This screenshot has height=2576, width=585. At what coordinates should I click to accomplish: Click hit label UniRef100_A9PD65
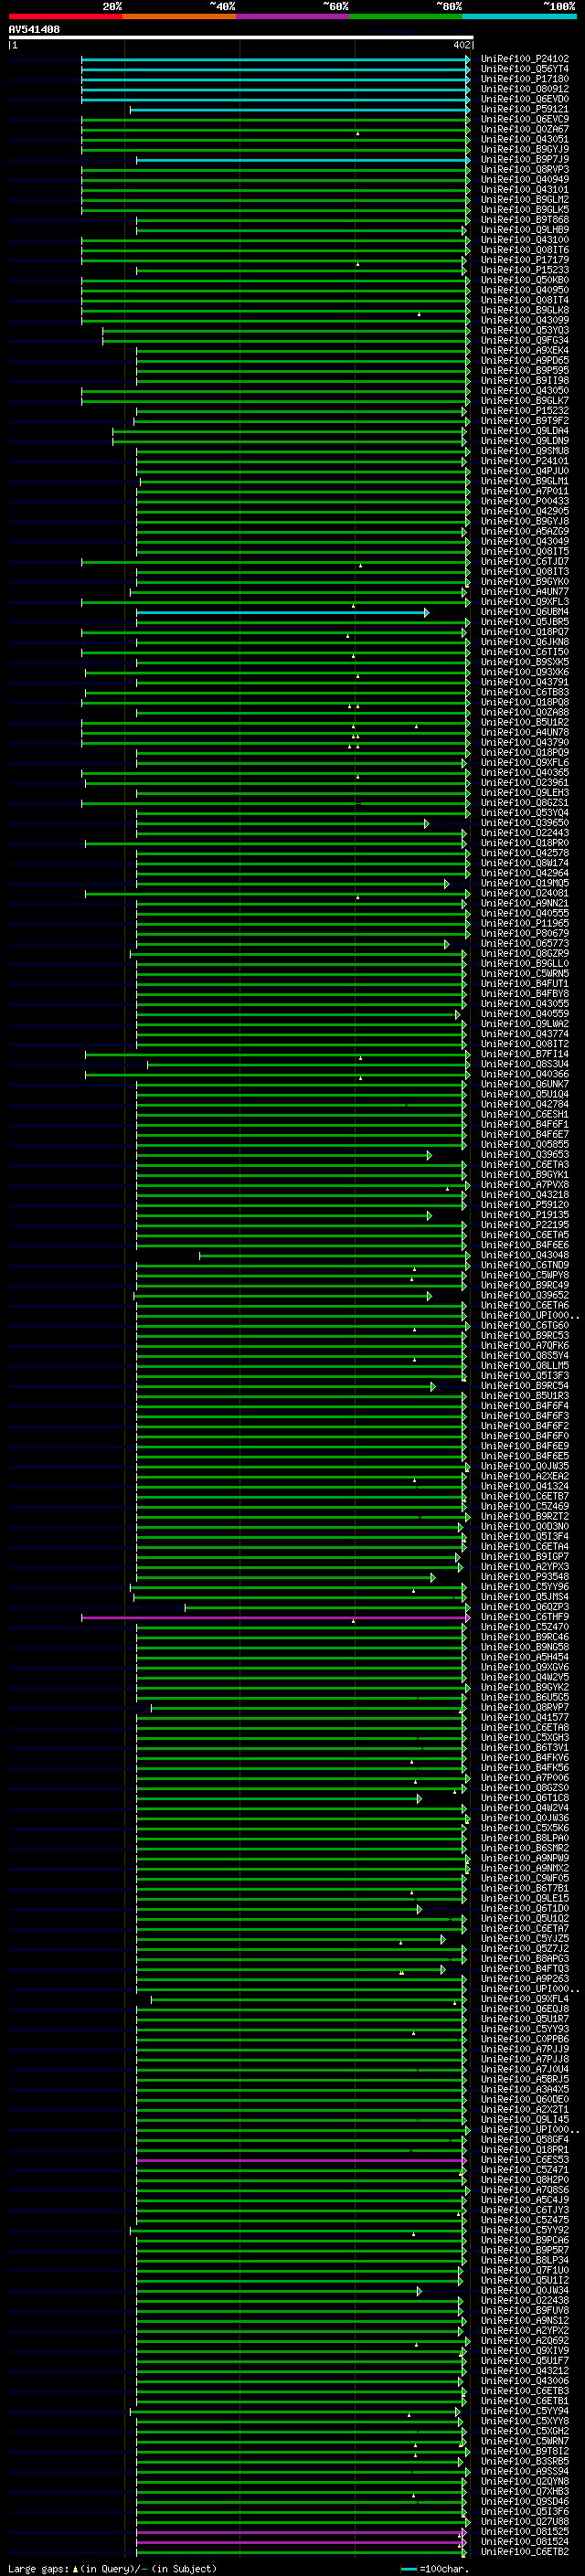click(x=525, y=361)
